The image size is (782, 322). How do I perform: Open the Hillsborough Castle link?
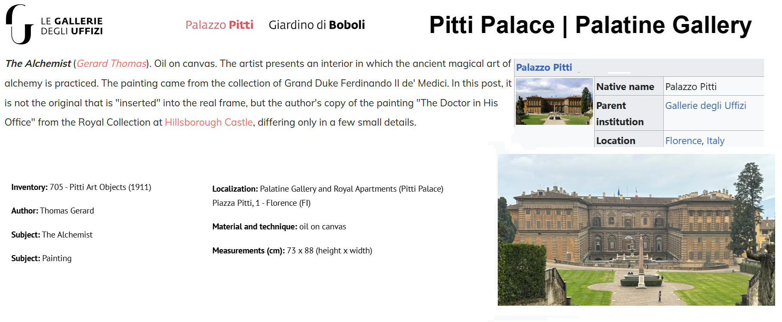point(209,122)
